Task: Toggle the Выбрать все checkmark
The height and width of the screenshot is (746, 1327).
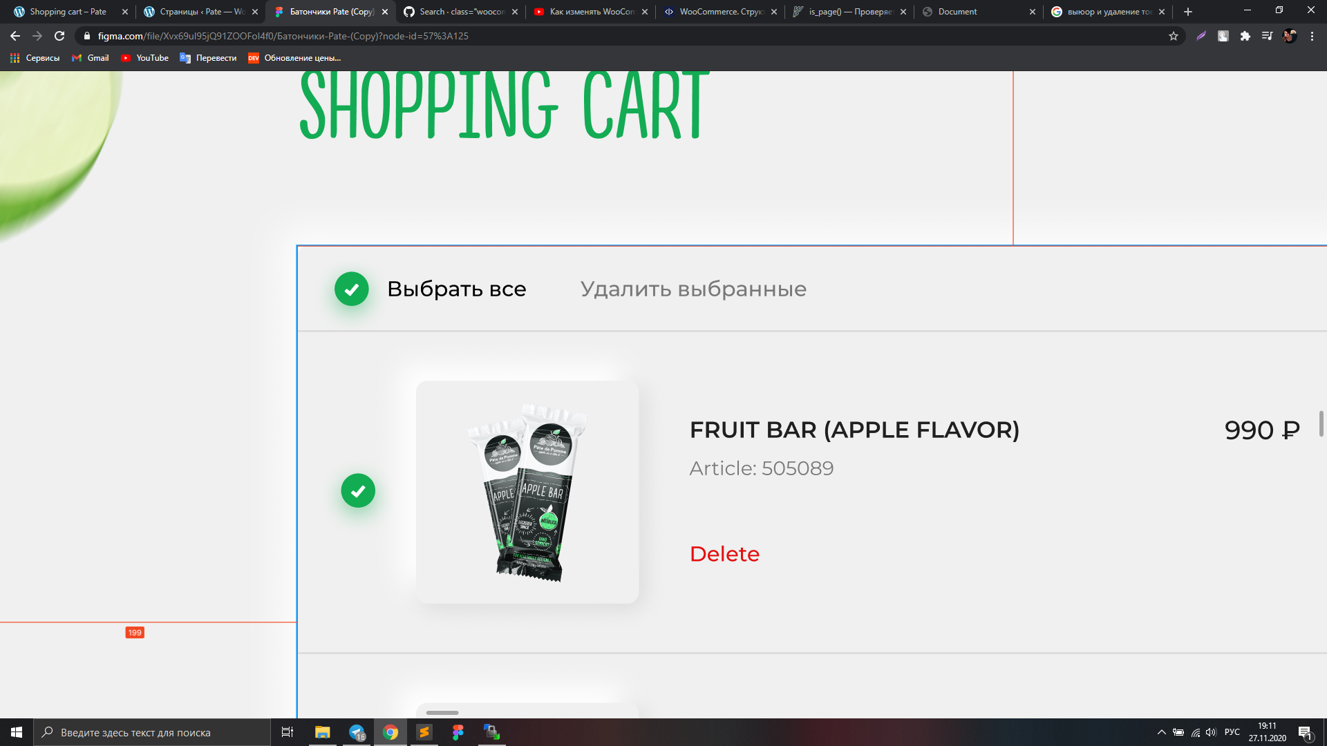Action: [x=351, y=289]
